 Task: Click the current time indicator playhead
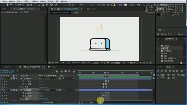pos(105,72)
